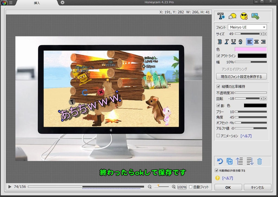Open the bottom [ヘルプ] link
This screenshot has height=197, width=278.
pos(228,178)
